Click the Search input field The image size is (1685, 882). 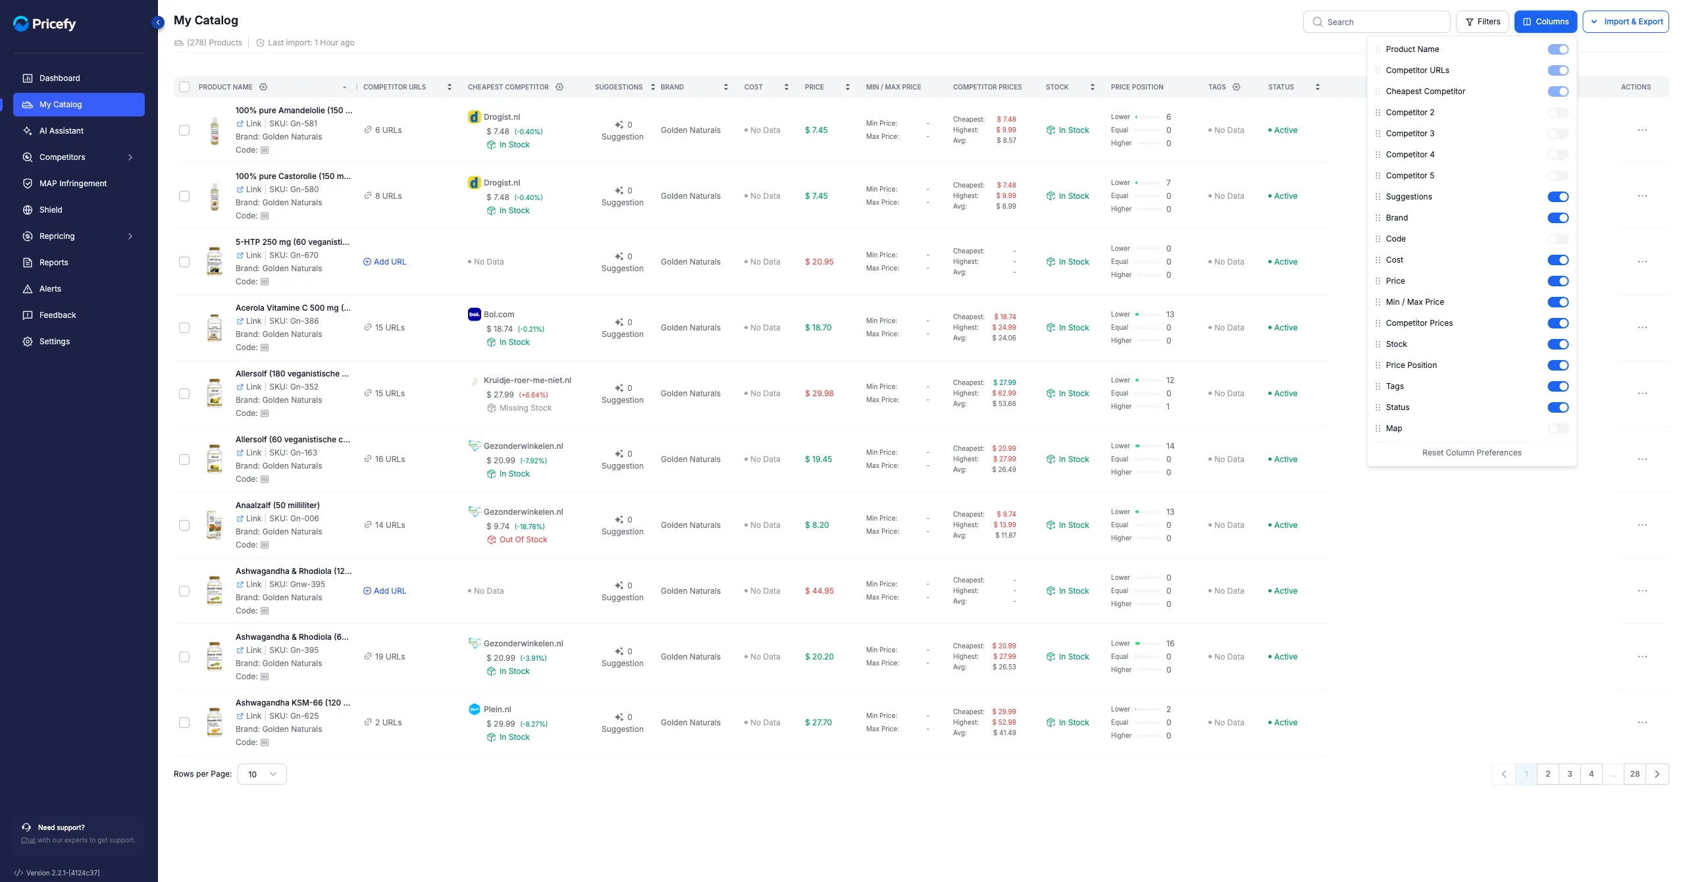[1377, 22]
